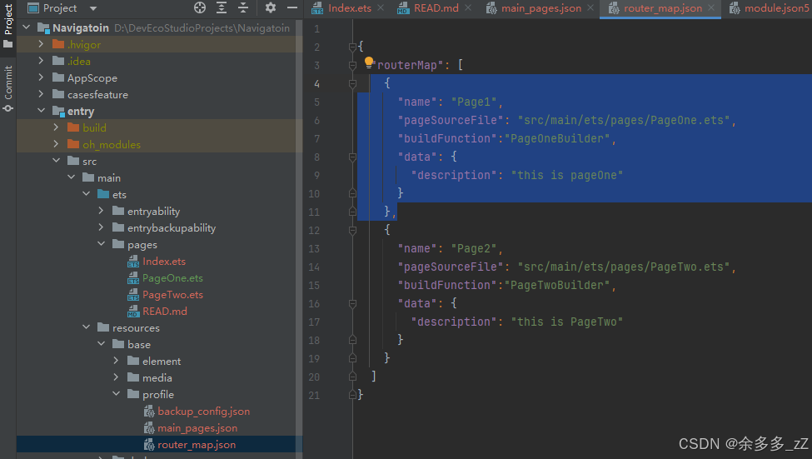
Task: Close the Index.ets tab
Action: tap(381, 7)
